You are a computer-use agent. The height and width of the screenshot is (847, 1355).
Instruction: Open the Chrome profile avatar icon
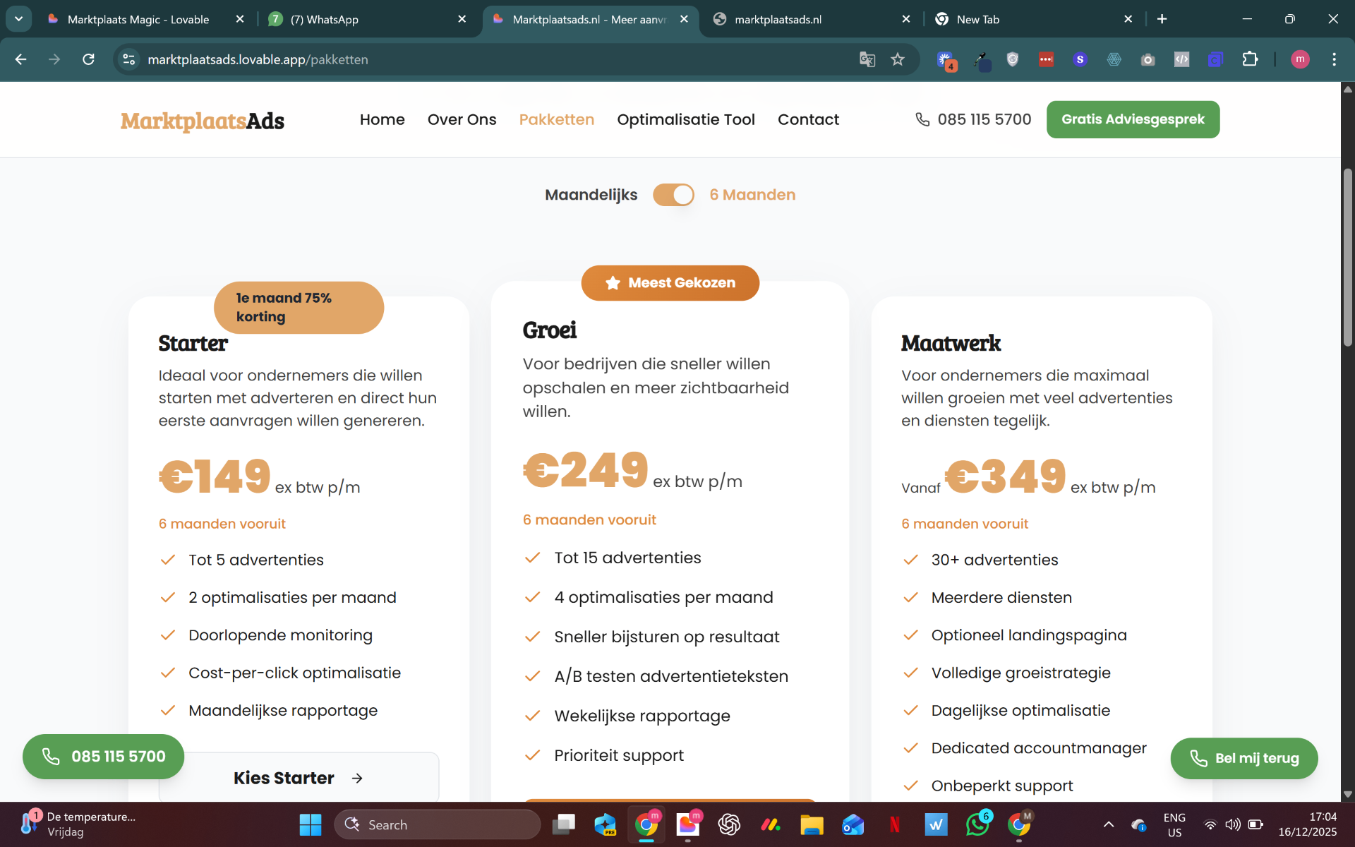1300,59
